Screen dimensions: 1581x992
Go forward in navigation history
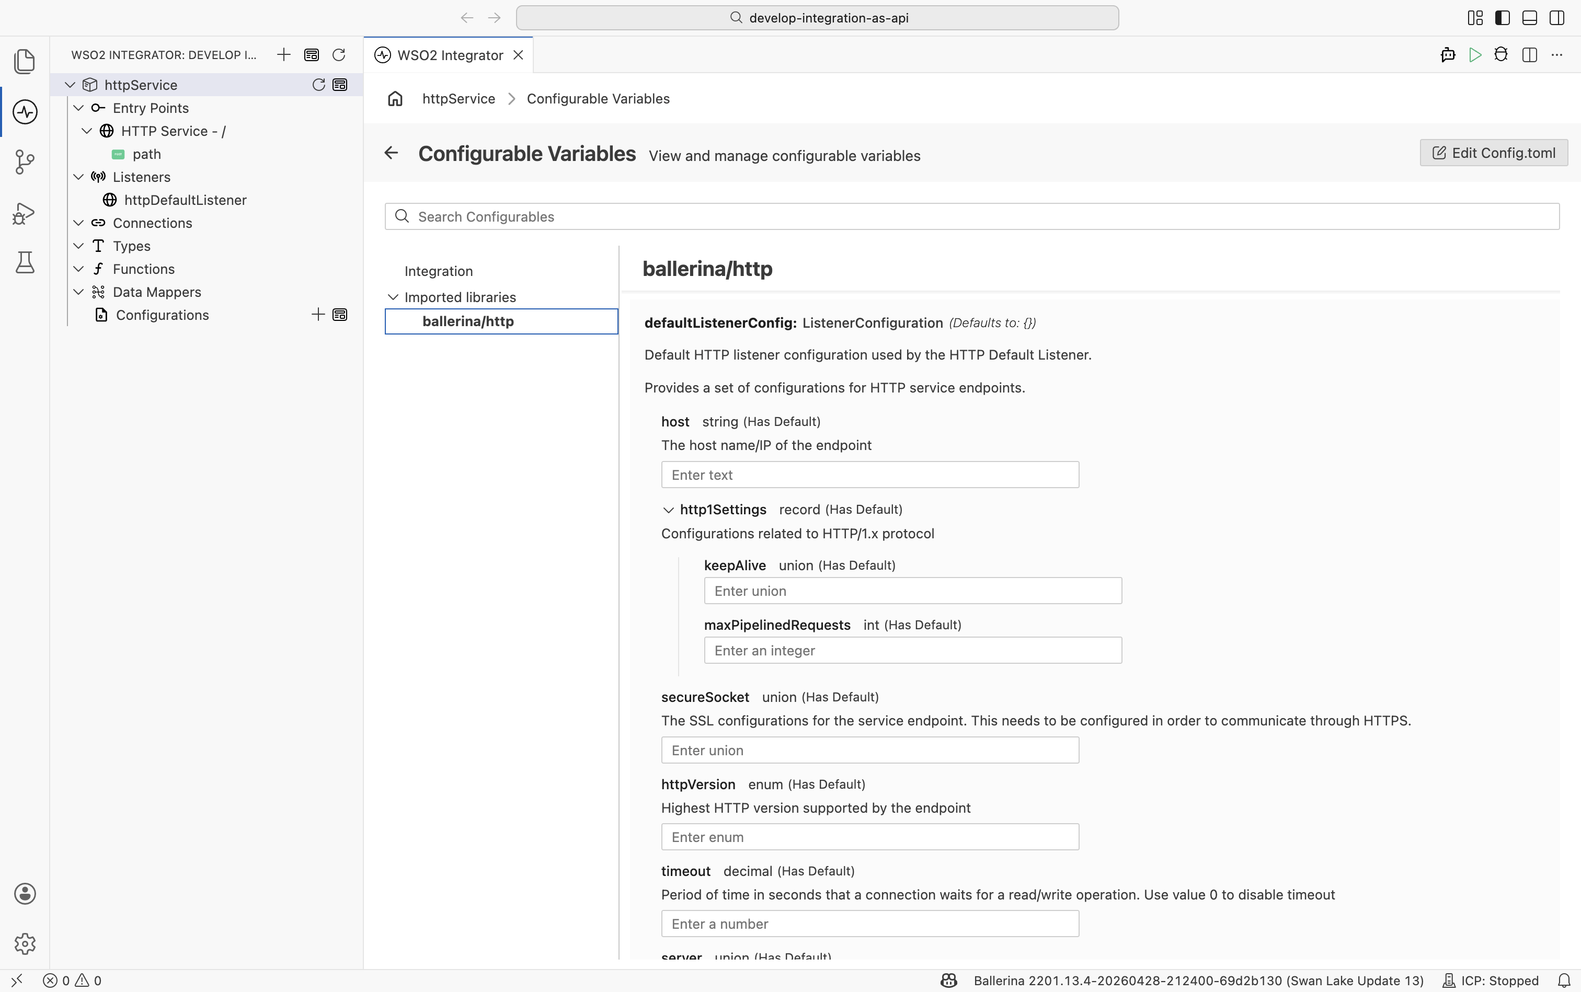pyautogui.click(x=494, y=18)
